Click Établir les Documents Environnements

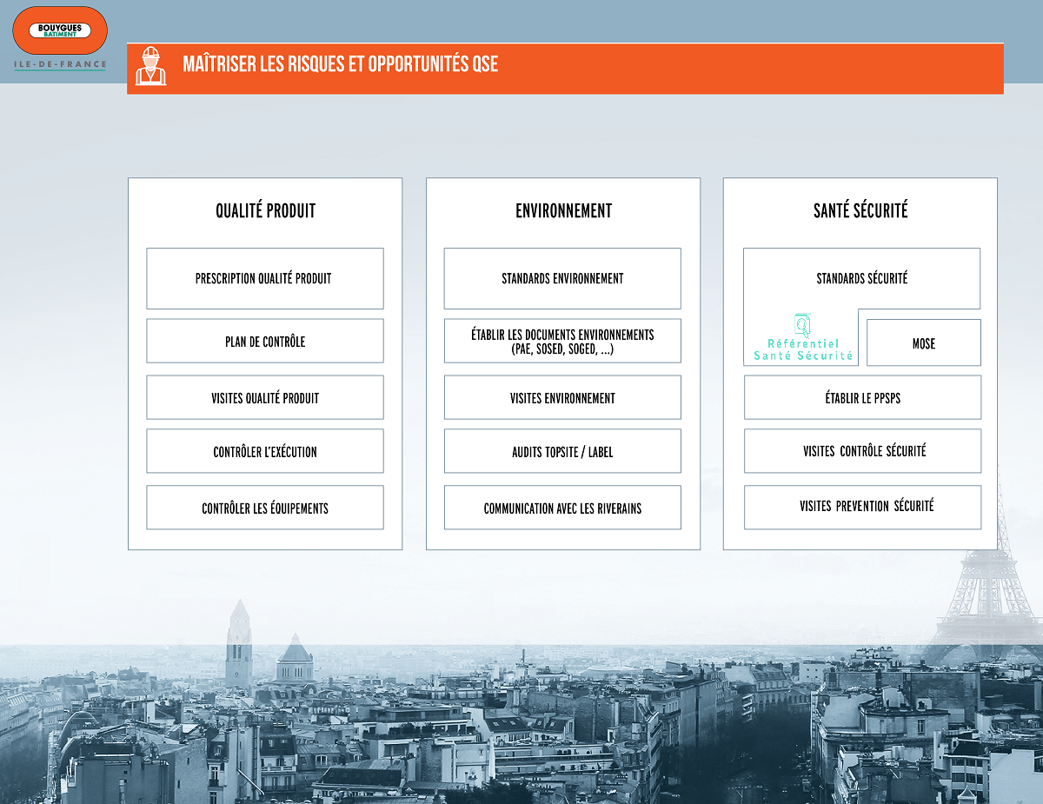(x=562, y=341)
